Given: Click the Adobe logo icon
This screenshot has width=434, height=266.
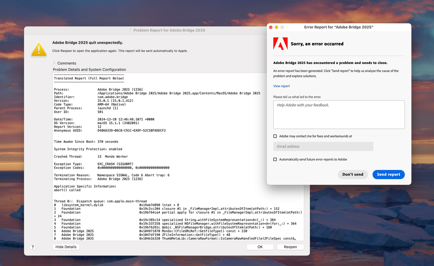Looking at the screenshot, I should click(x=280, y=44).
